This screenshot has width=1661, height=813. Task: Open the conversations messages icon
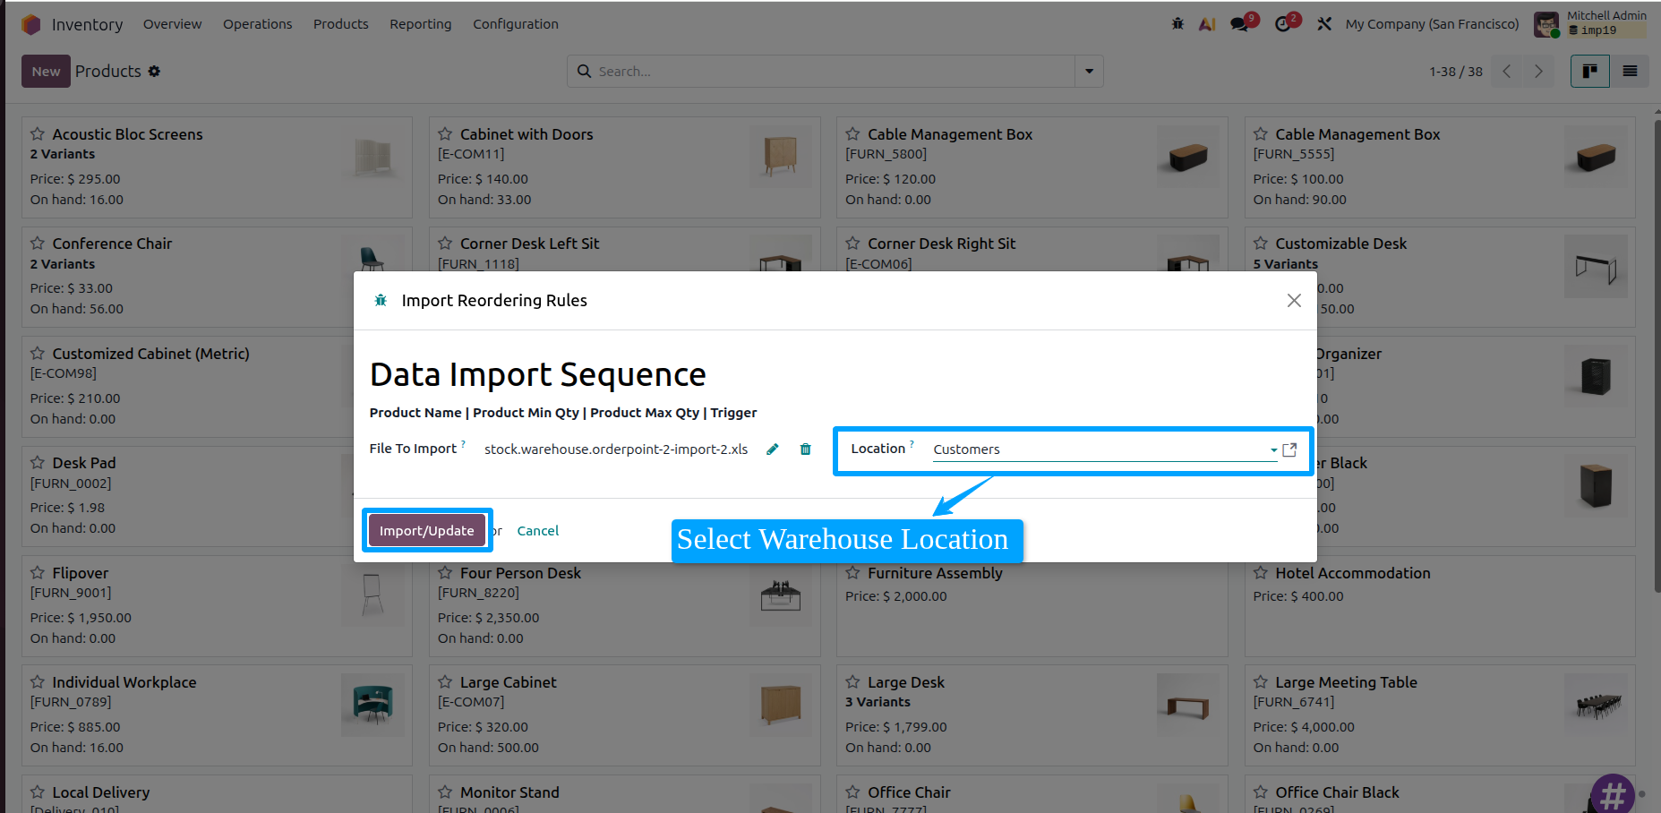1240,24
